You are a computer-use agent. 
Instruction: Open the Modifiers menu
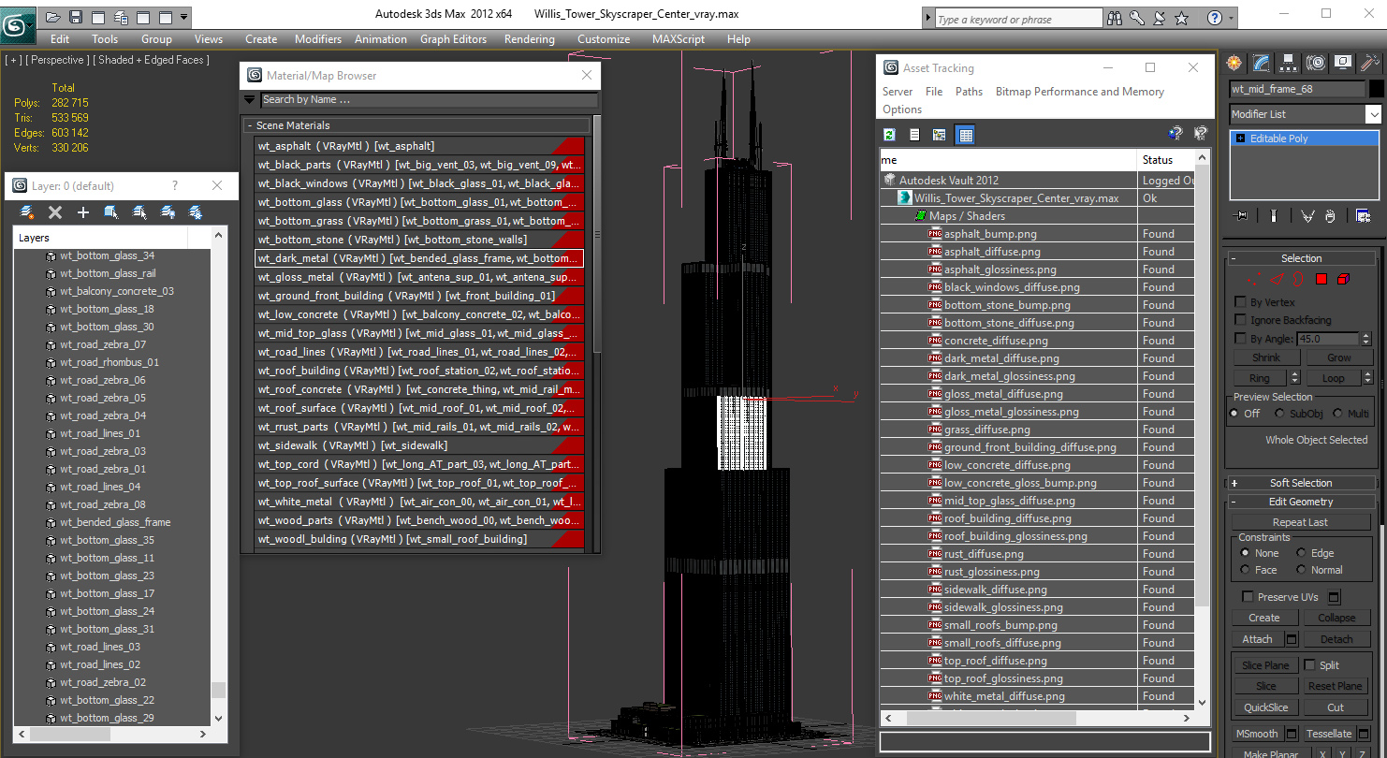click(318, 39)
